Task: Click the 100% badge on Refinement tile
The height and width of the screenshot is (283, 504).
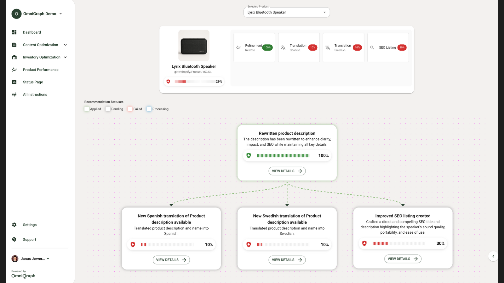Action: pyautogui.click(x=267, y=47)
